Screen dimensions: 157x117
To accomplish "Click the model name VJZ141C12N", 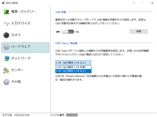I will (x=22, y=115).
